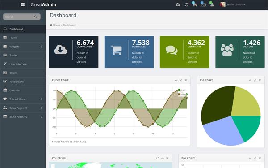Click the magnifier search icon
This screenshot has height=168, width=268.
click(x=36, y=17)
